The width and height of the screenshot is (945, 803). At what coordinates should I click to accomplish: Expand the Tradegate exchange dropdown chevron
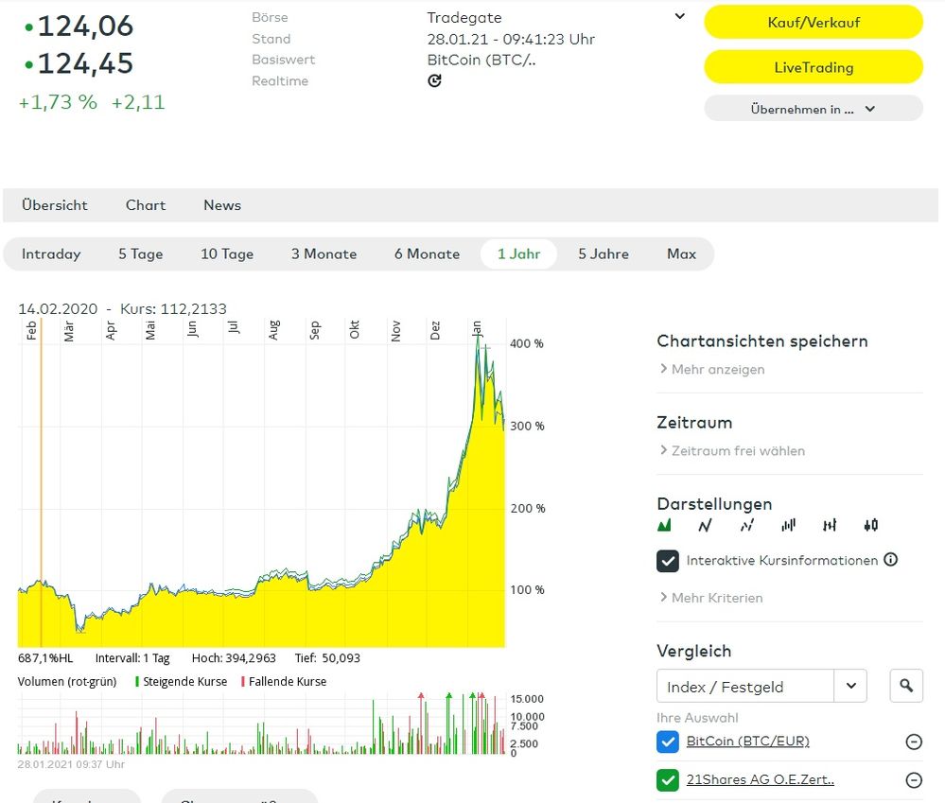point(679,17)
